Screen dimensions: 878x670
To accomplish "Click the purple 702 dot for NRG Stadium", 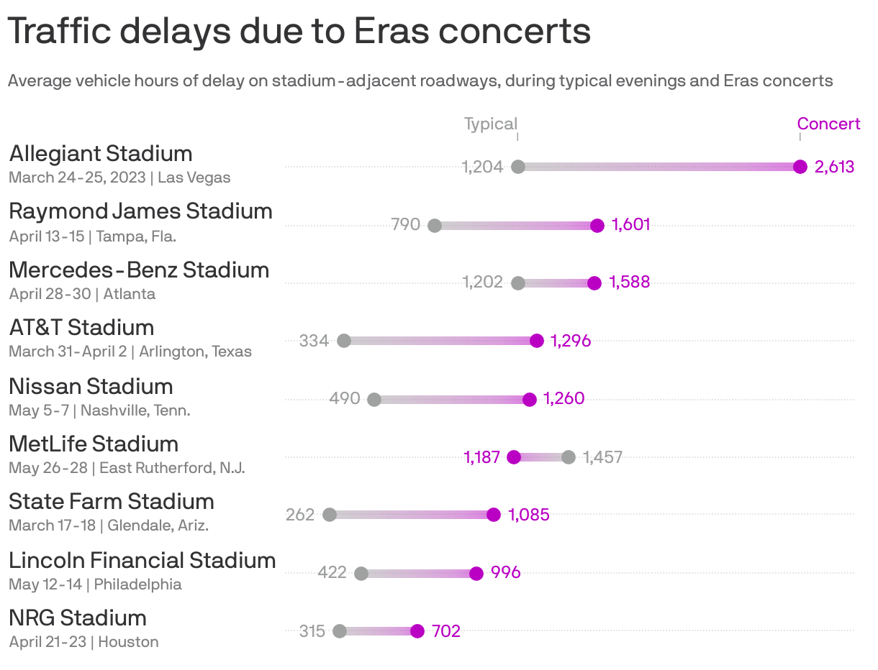I will point(417,631).
